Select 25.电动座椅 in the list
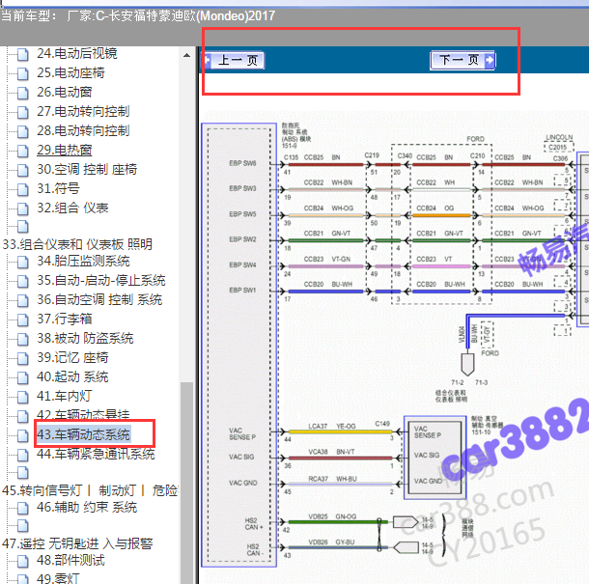The width and height of the screenshot is (589, 584). click(x=70, y=72)
